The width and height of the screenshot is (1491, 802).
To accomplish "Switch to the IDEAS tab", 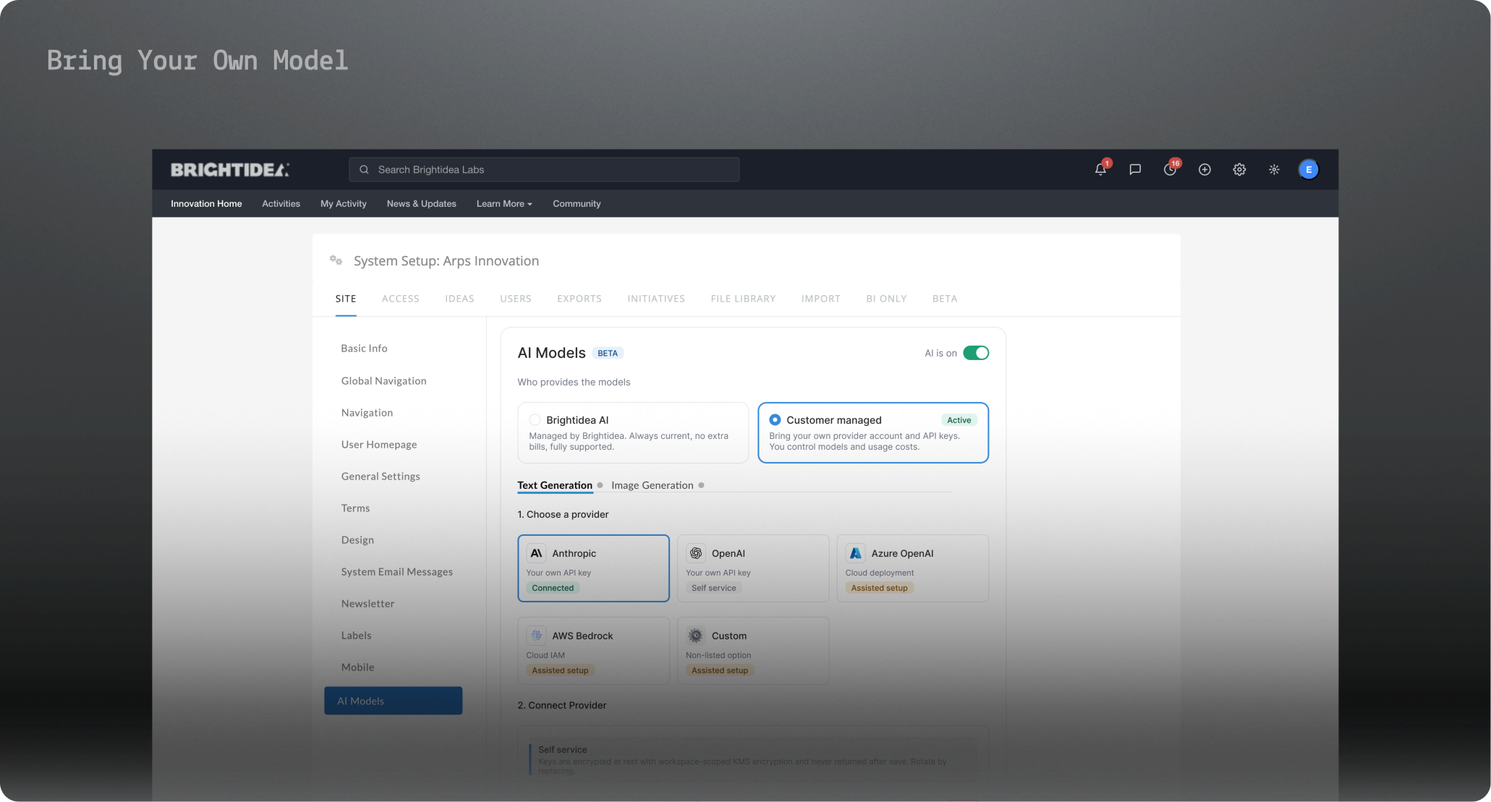I will pyautogui.click(x=459, y=299).
